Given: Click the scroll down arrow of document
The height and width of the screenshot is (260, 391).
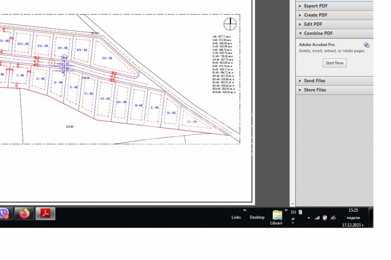Looking at the screenshot, I should [292, 204].
